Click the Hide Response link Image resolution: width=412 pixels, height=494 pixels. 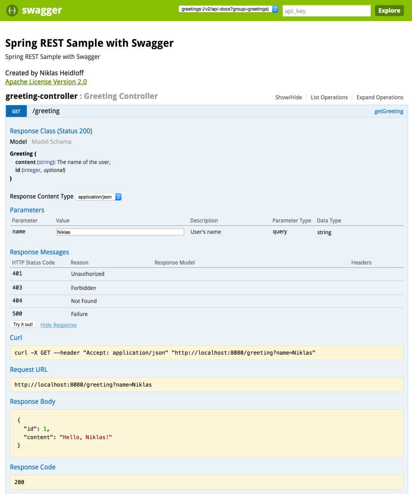[x=59, y=325]
